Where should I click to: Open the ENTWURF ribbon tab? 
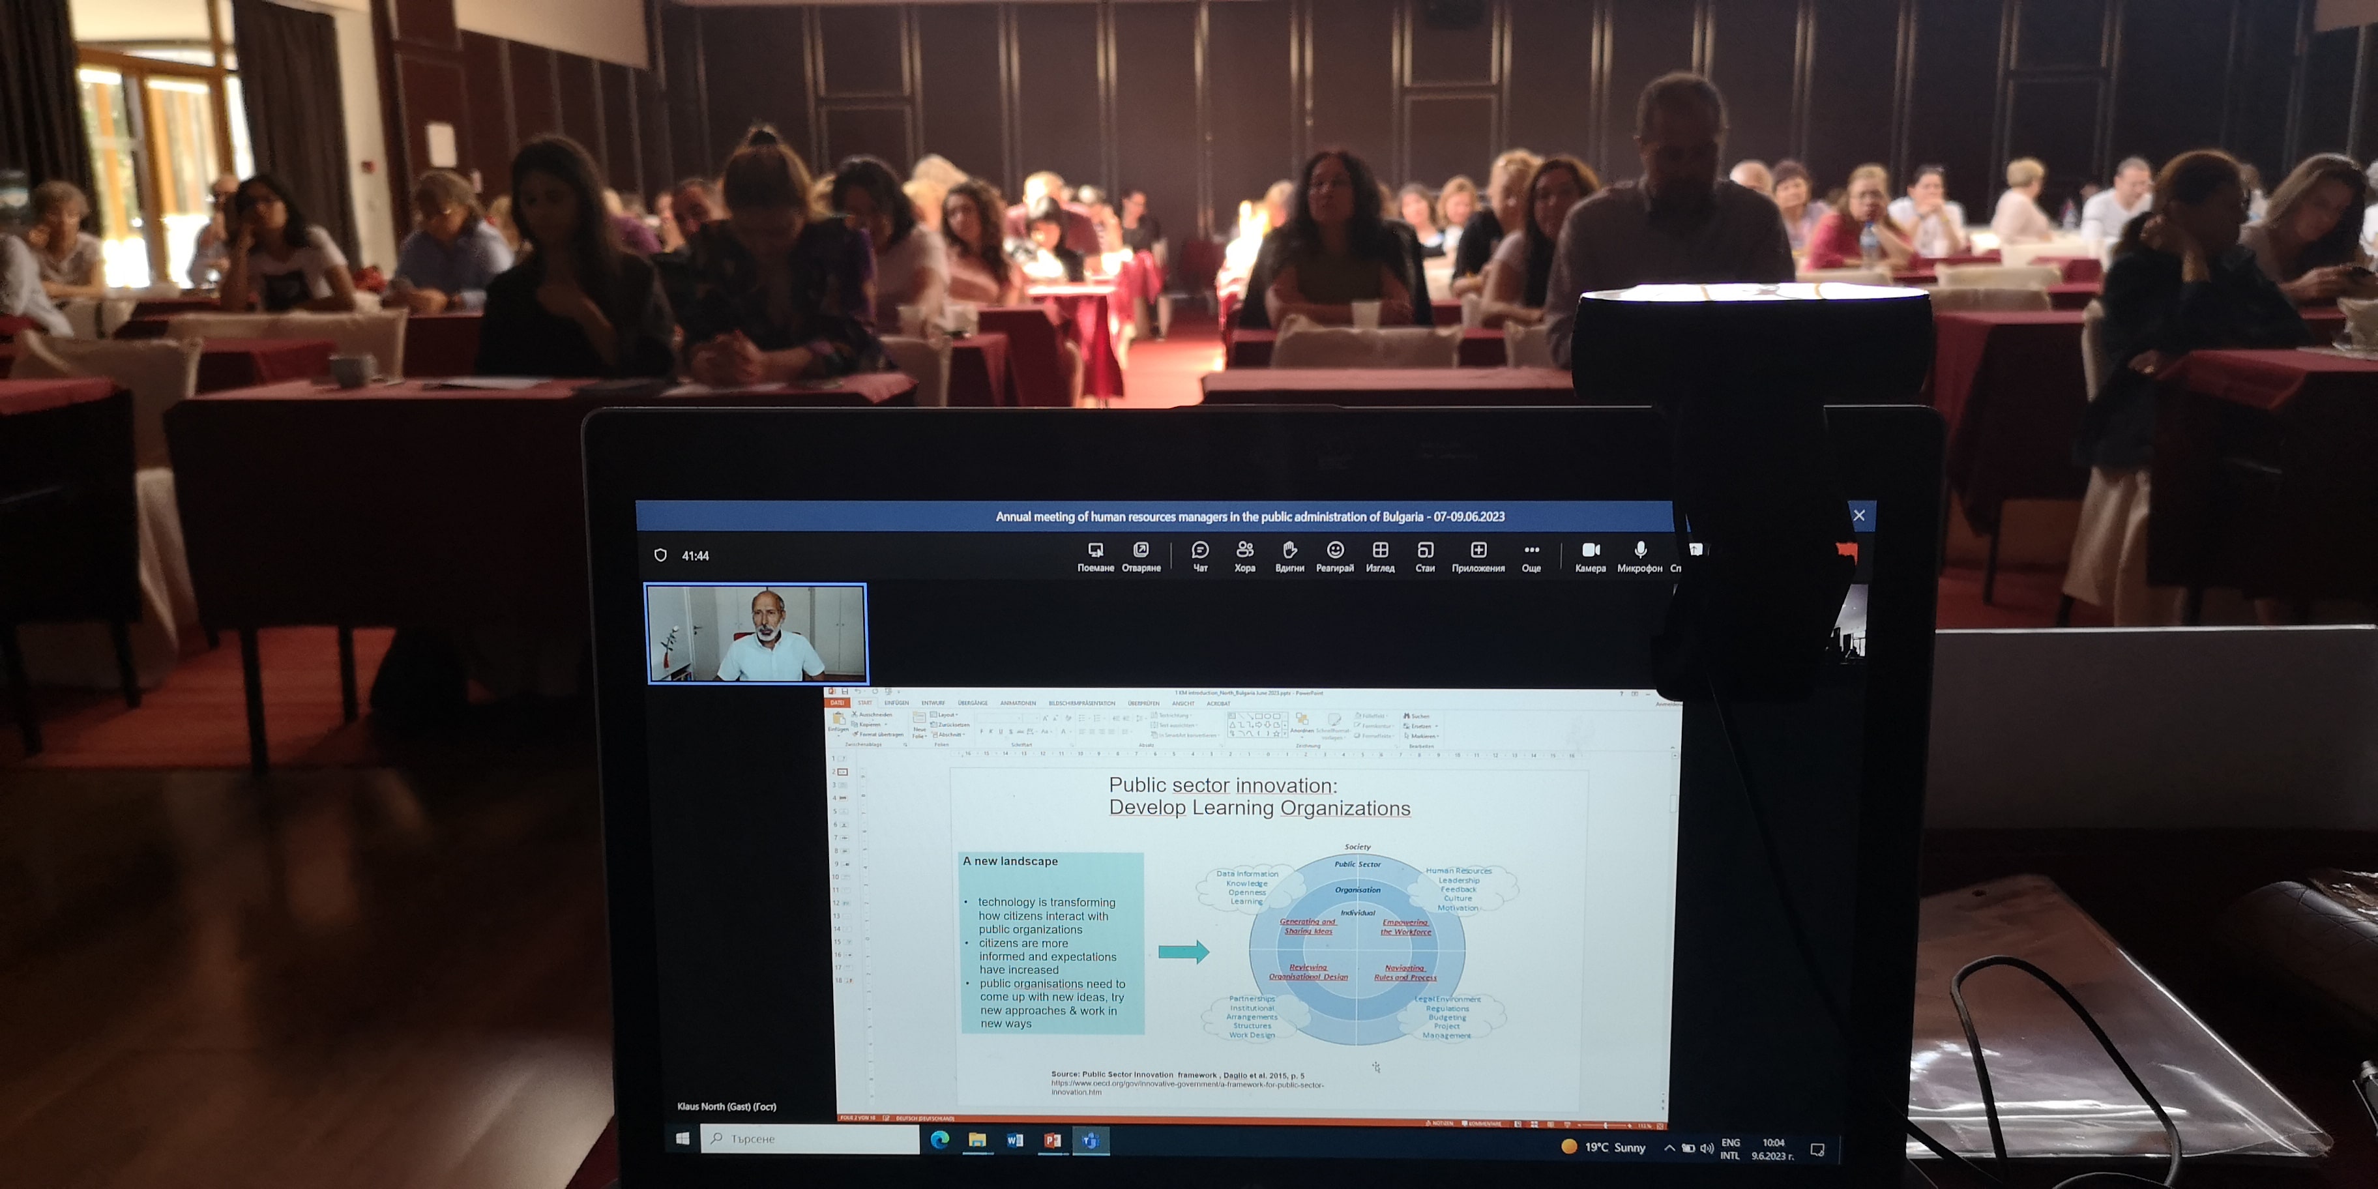point(933,703)
